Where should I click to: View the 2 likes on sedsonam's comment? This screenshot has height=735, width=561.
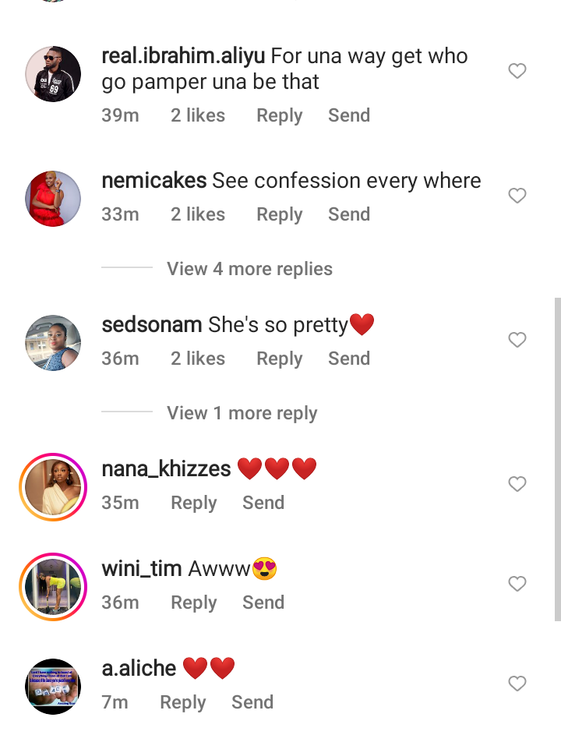(x=198, y=359)
